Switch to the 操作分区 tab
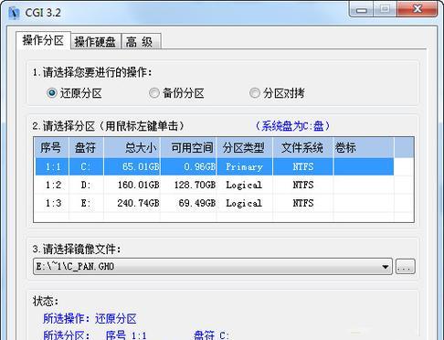The width and height of the screenshot is (444, 340). (43, 40)
